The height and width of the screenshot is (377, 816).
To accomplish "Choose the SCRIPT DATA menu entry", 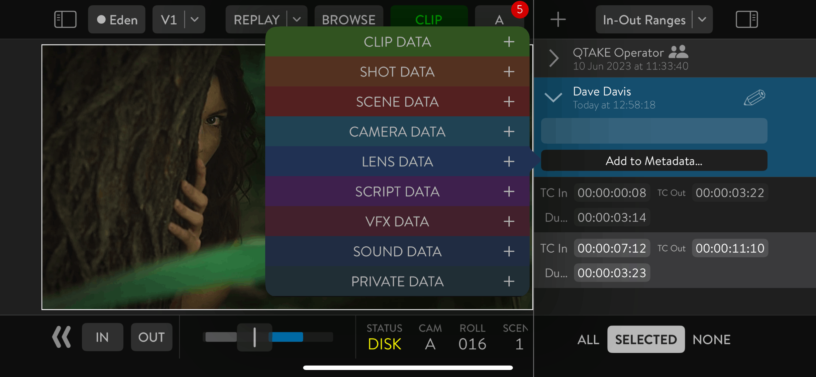I will coord(397,192).
